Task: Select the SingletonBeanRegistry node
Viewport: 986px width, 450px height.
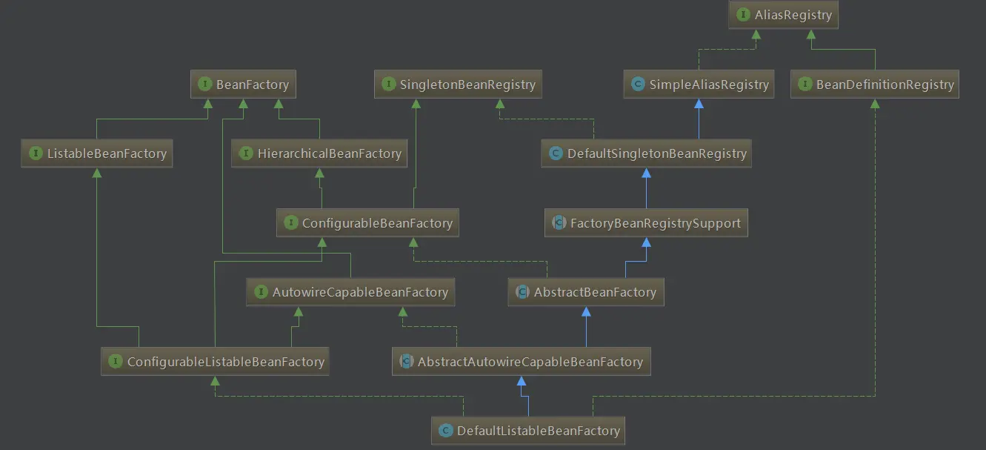Action: [x=459, y=85]
